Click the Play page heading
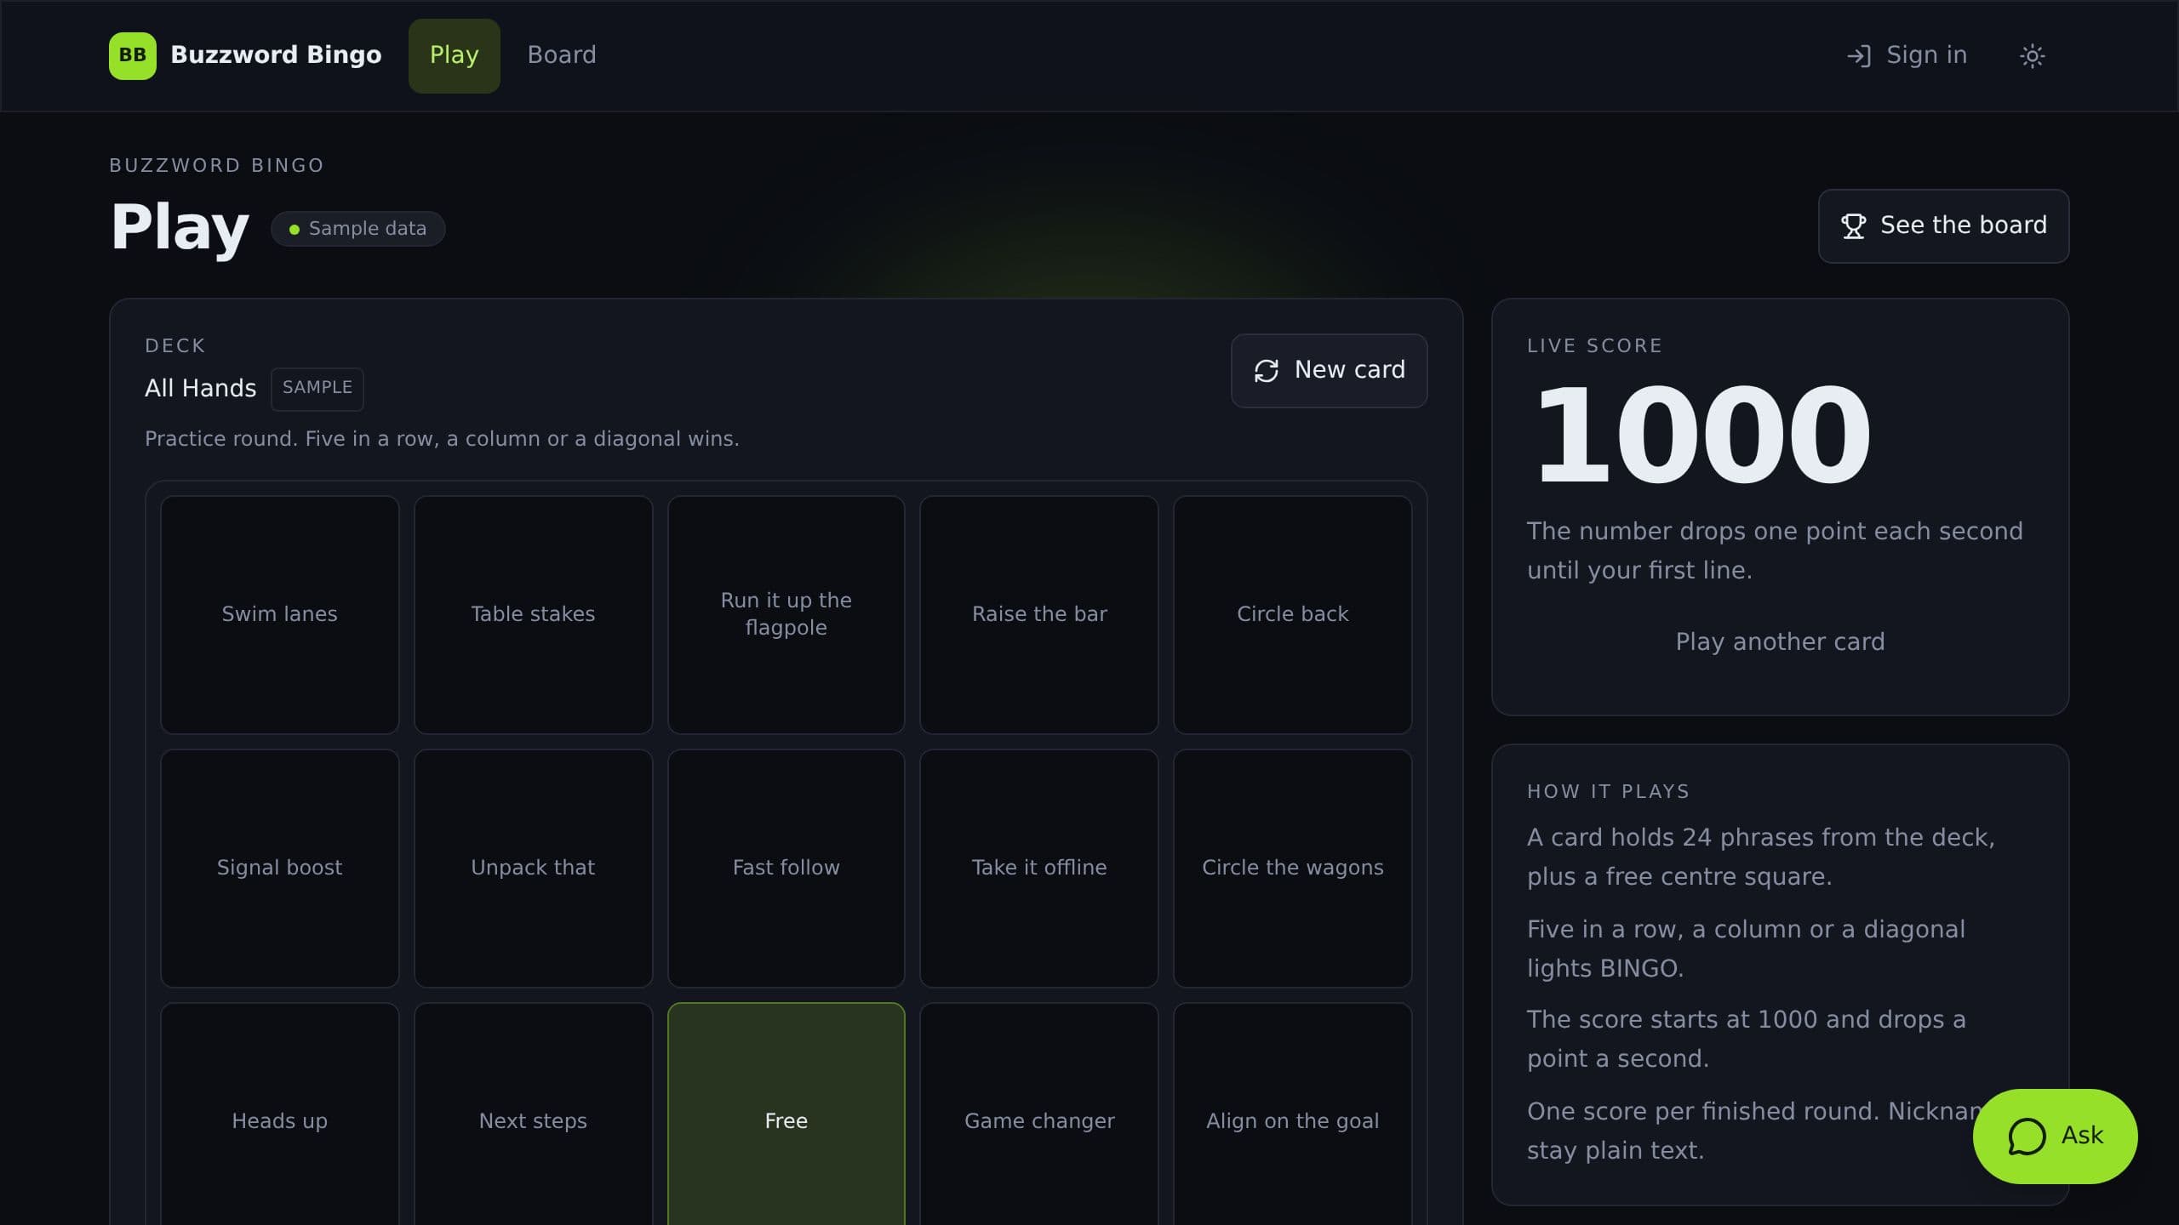 180,228
